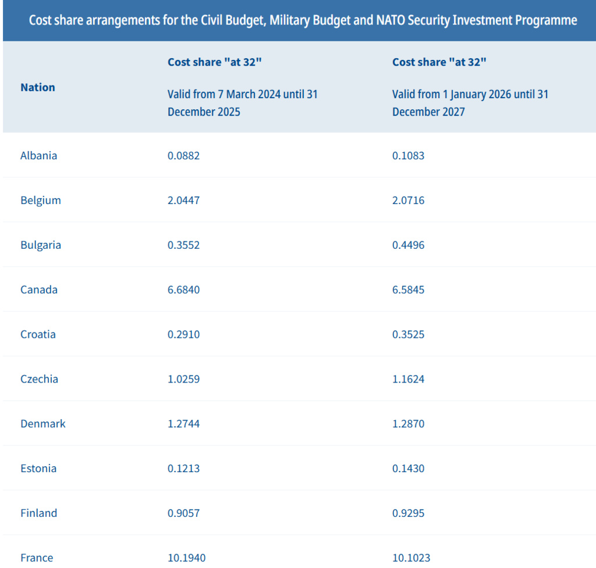
Task: Select the Estonia nation cell
Action: click(38, 469)
